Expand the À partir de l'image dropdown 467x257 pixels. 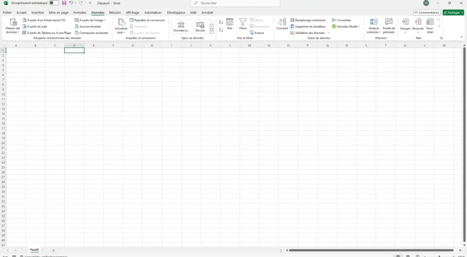tap(90, 20)
